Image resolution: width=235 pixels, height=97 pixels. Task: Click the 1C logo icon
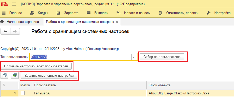pos(4,4)
